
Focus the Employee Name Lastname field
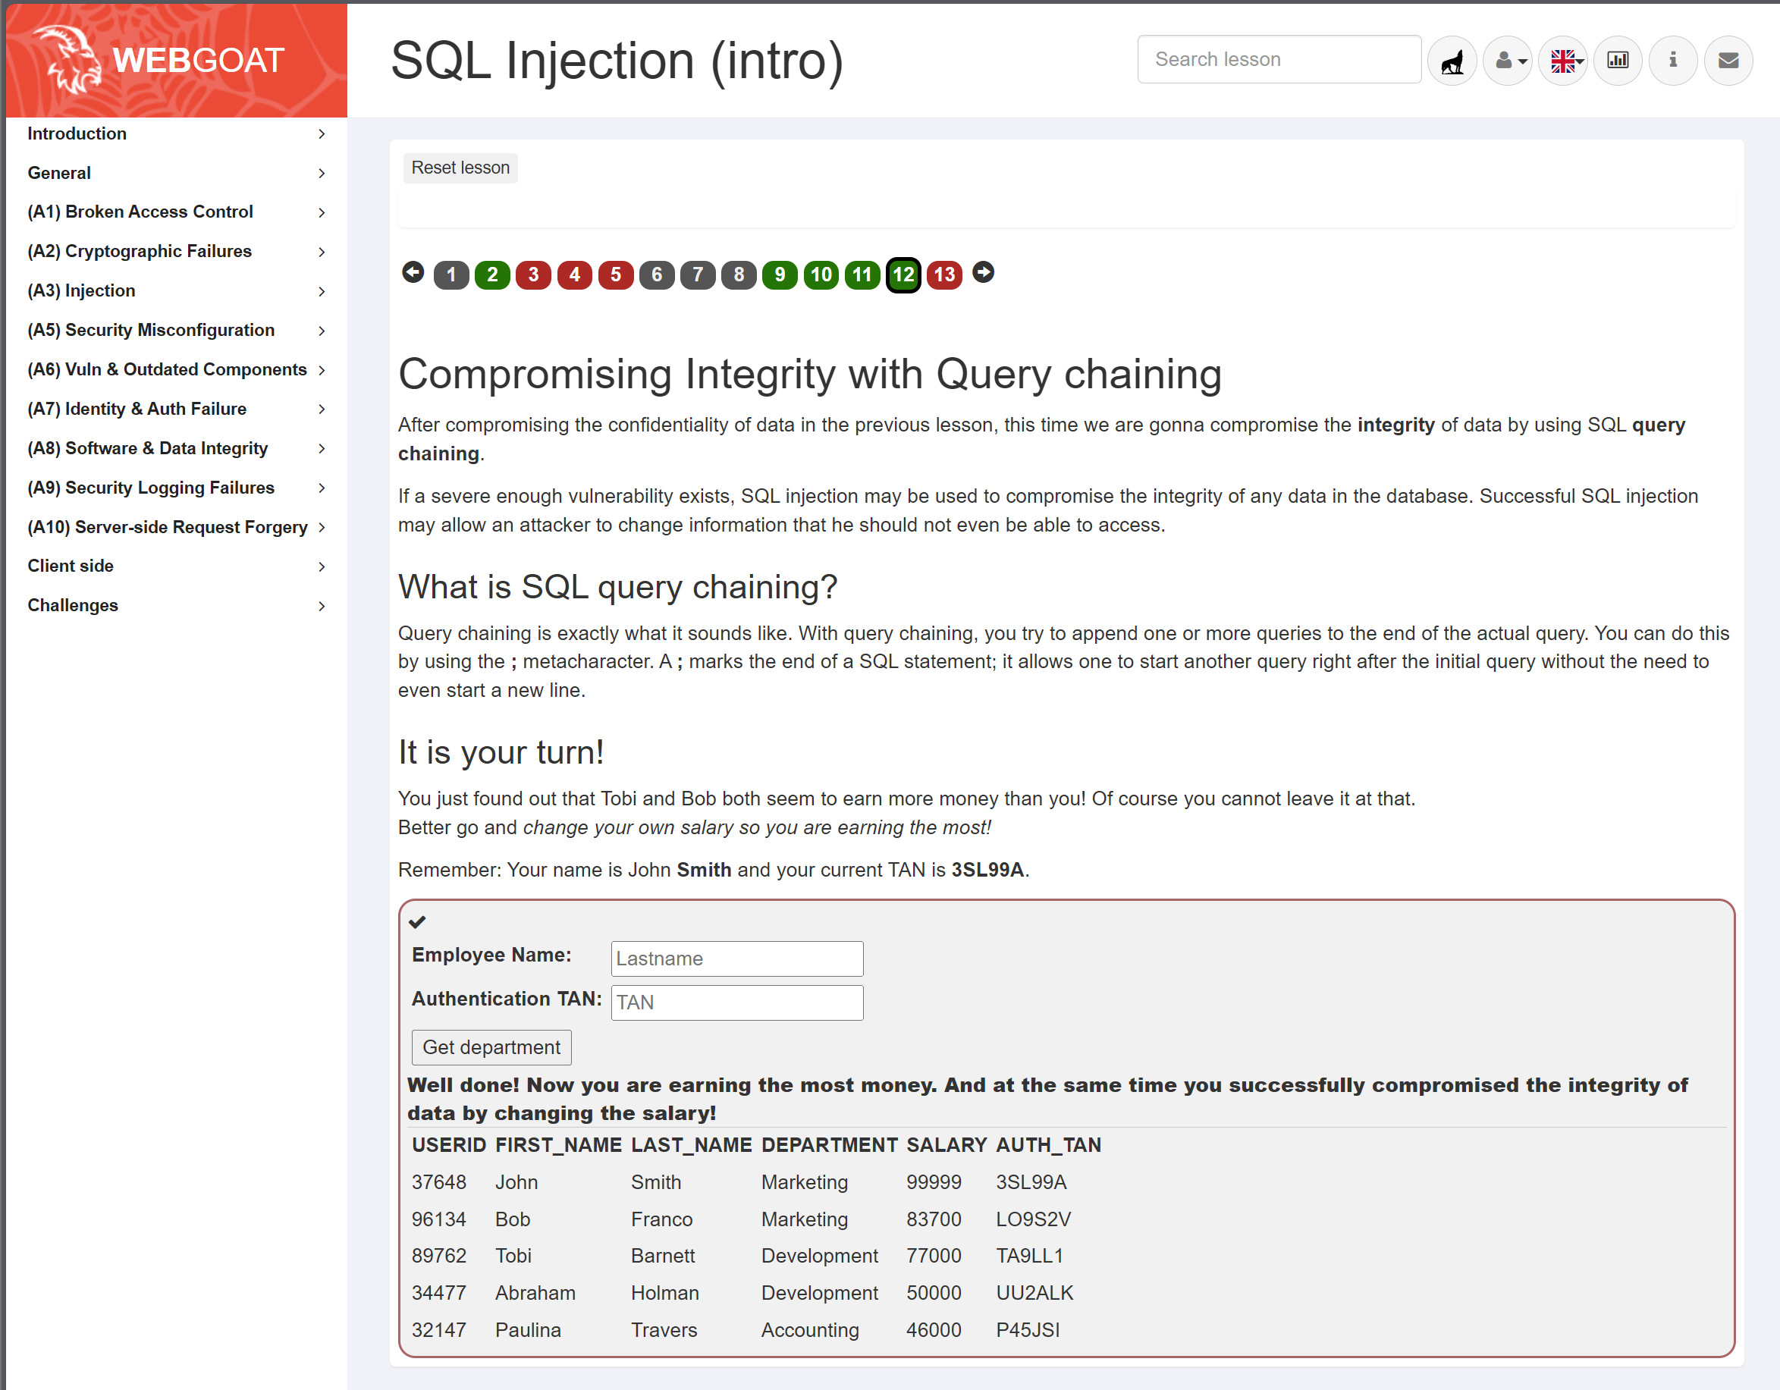(736, 959)
